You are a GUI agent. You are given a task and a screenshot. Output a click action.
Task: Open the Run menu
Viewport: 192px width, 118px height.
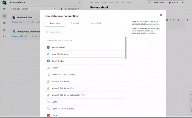123,3
